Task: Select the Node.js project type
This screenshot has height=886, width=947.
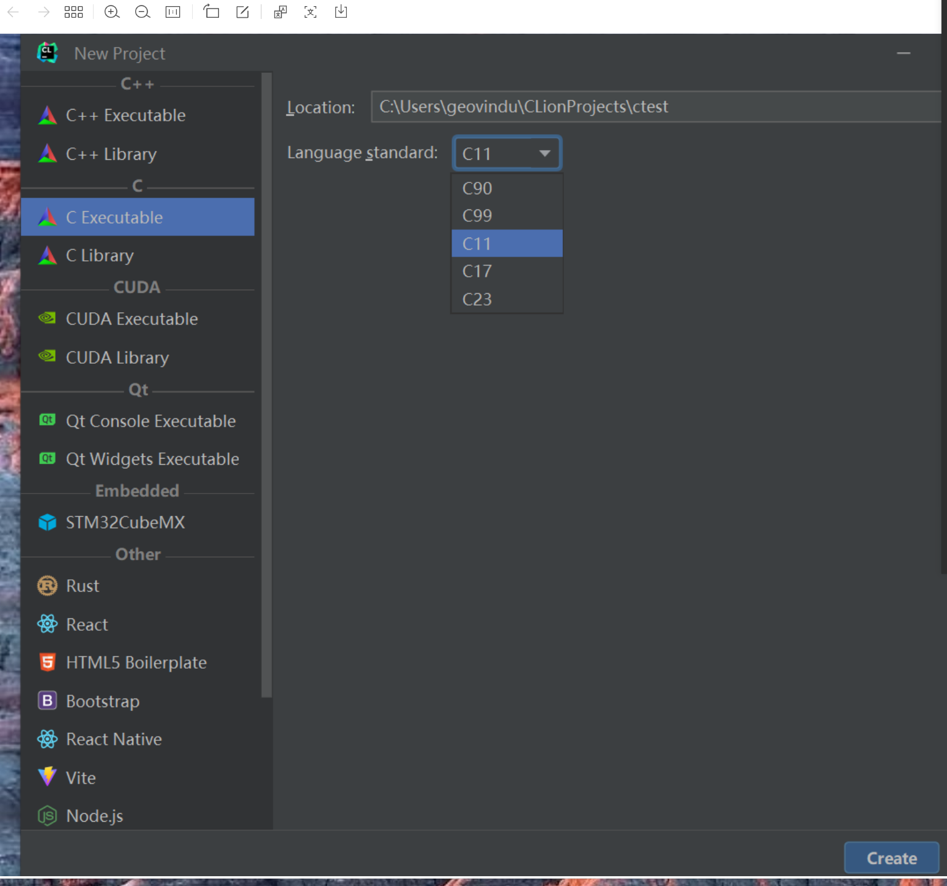Action: pos(138,816)
